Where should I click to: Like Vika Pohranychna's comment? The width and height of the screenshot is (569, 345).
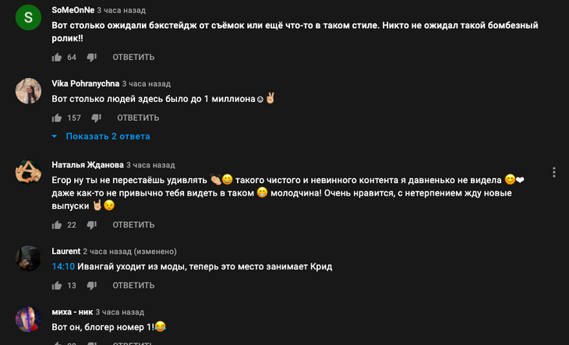(x=57, y=118)
